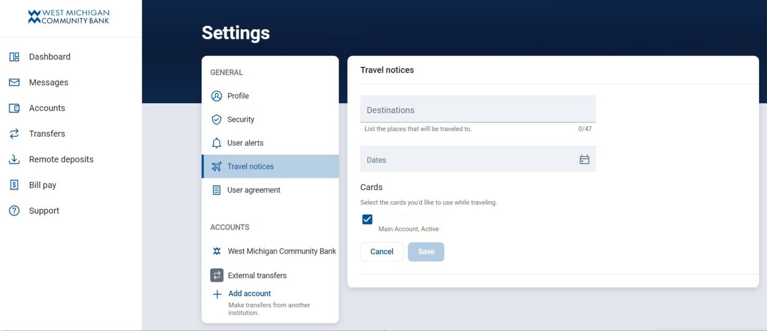Open User alerts via the bell icon
This screenshot has height=331, width=767.
click(x=217, y=143)
